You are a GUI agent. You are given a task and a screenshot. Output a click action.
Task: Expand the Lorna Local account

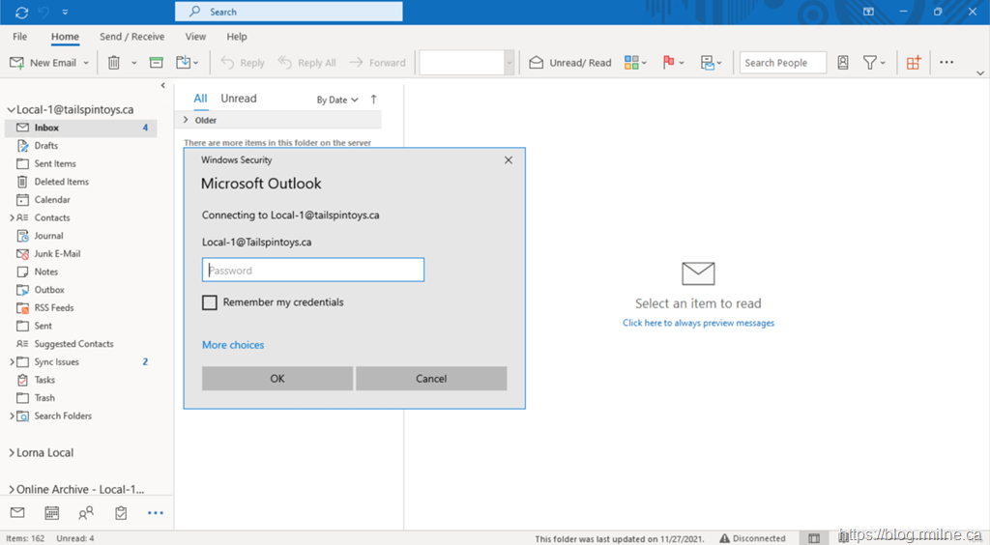coord(11,452)
